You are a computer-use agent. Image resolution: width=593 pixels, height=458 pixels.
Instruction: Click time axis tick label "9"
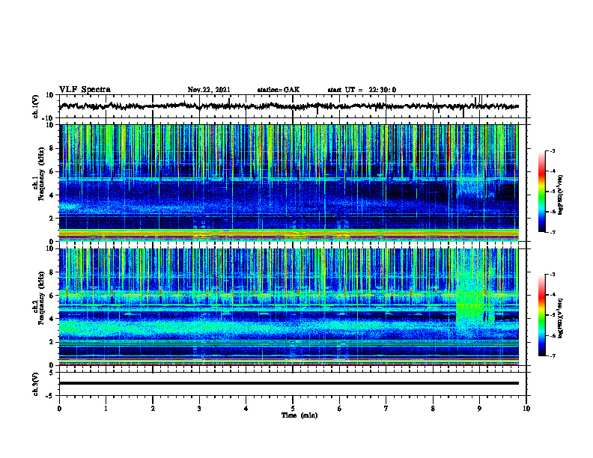[x=479, y=409]
